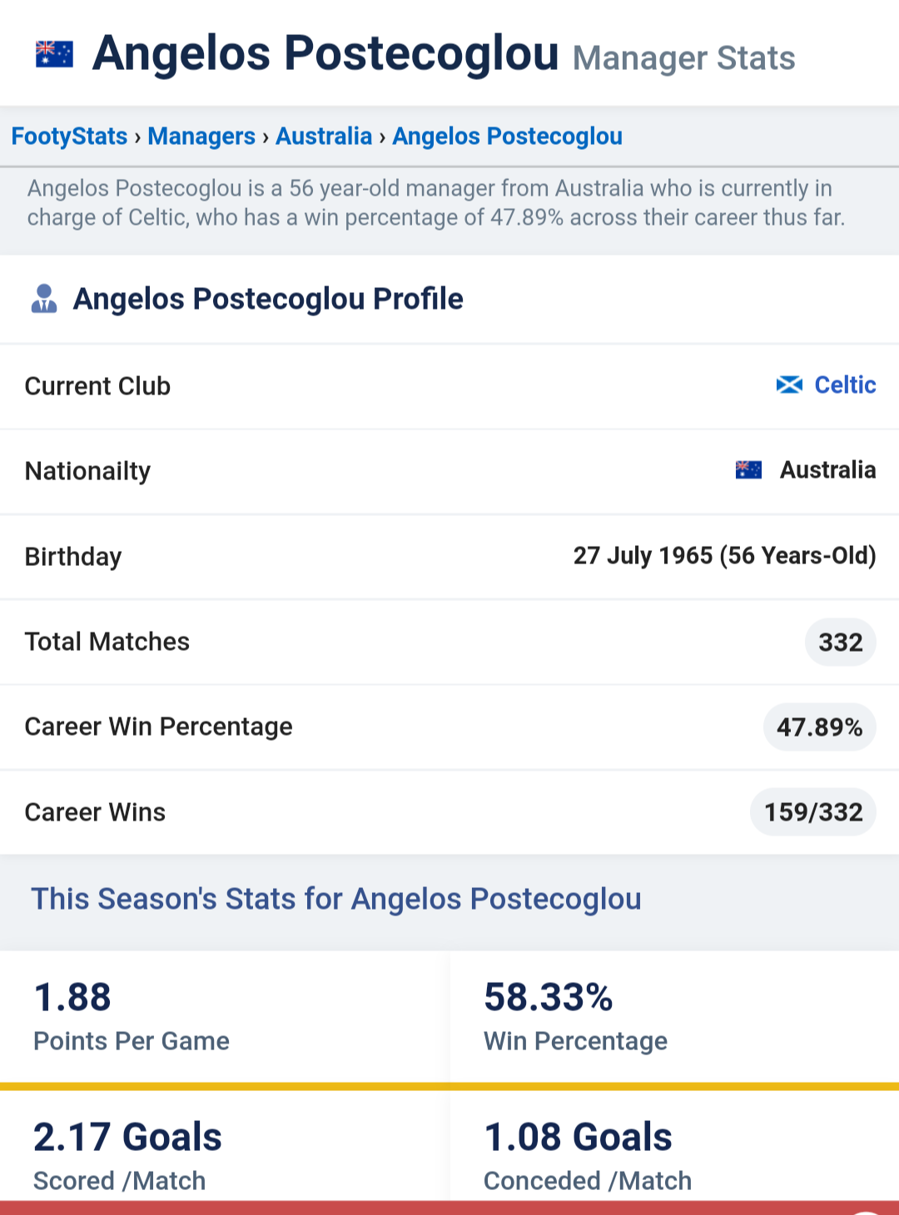Image resolution: width=899 pixels, height=1215 pixels.
Task: Open the FootyStats breadcrumb link
Action: [x=70, y=136]
